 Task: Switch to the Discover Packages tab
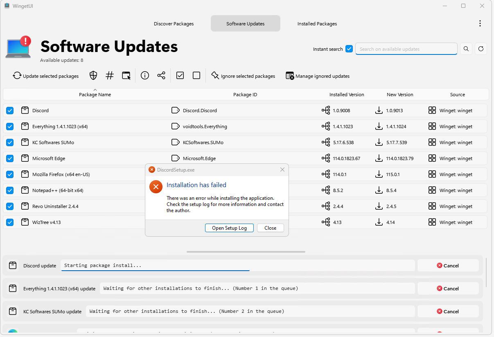click(174, 24)
